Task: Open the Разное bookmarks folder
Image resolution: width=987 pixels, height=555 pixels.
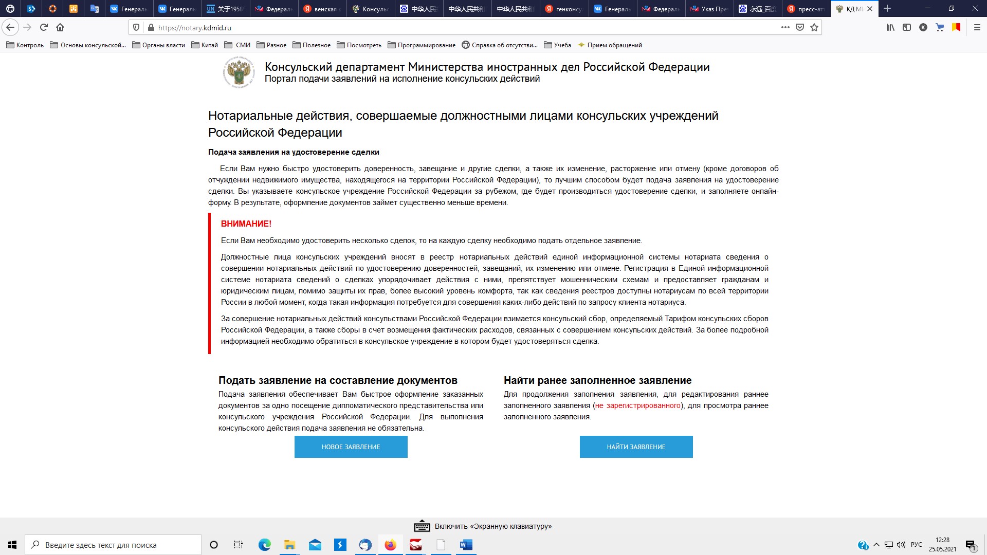Action: (x=271, y=45)
